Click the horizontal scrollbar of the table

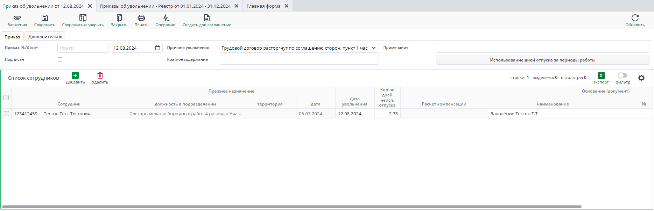click(x=291, y=207)
